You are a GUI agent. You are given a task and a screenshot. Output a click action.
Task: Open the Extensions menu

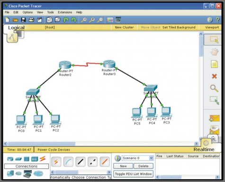click(x=65, y=12)
